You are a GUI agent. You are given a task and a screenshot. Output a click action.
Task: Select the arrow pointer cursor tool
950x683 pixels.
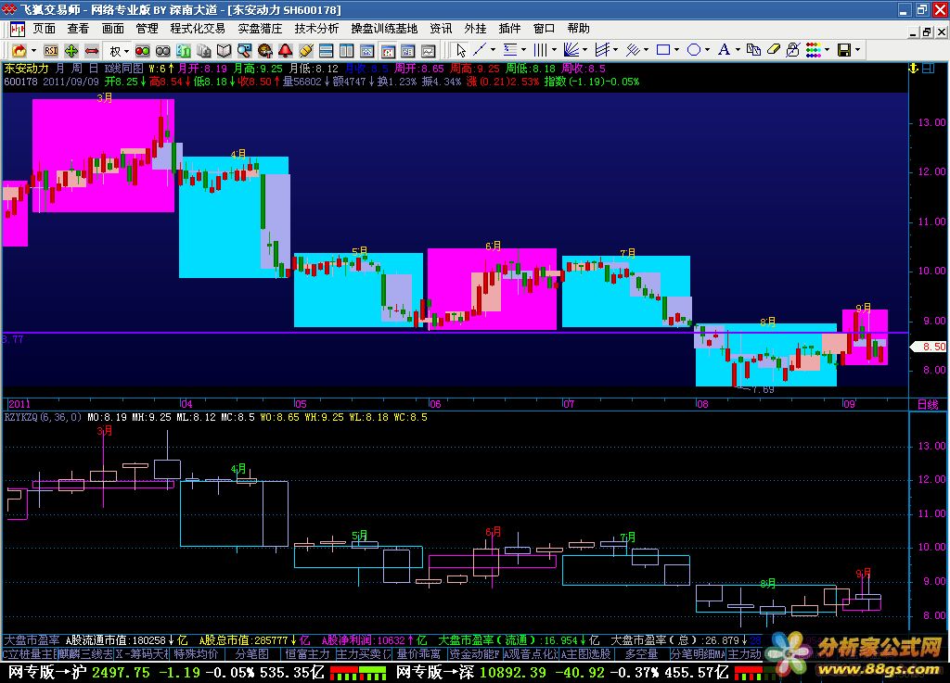pyautogui.click(x=461, y=50)
